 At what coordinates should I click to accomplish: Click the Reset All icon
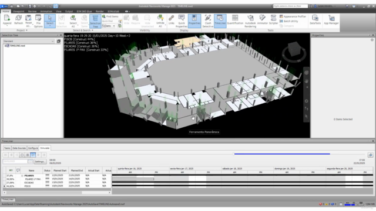(x=28, y=21)
